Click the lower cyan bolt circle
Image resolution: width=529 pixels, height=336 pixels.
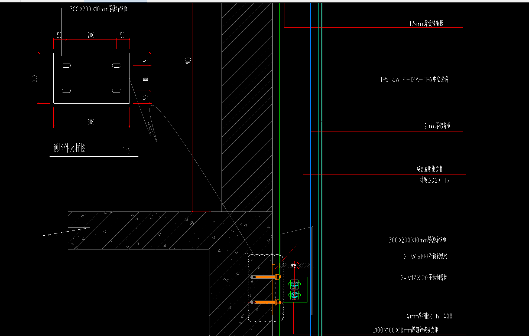point(295,295)
